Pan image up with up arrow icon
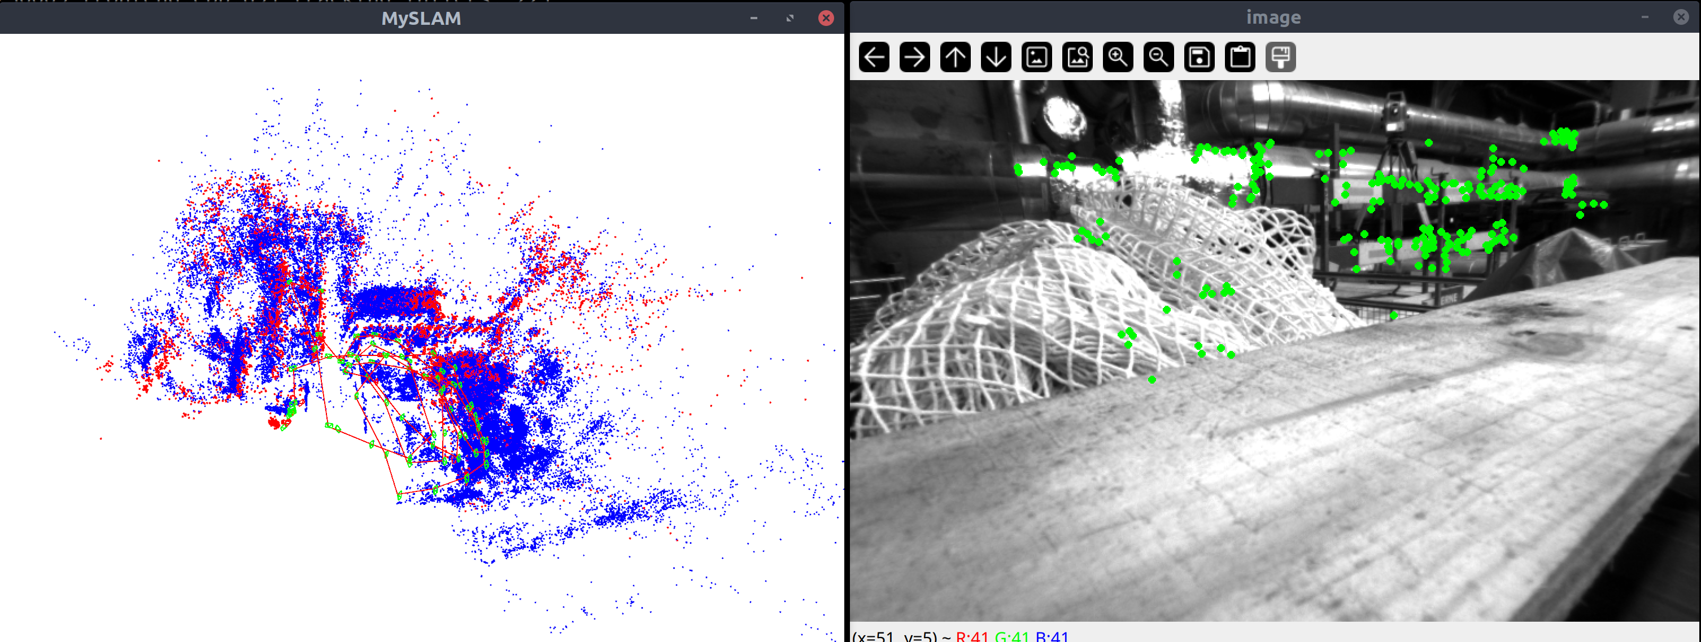Screen dimensions: 1701x642 (955, 58)
